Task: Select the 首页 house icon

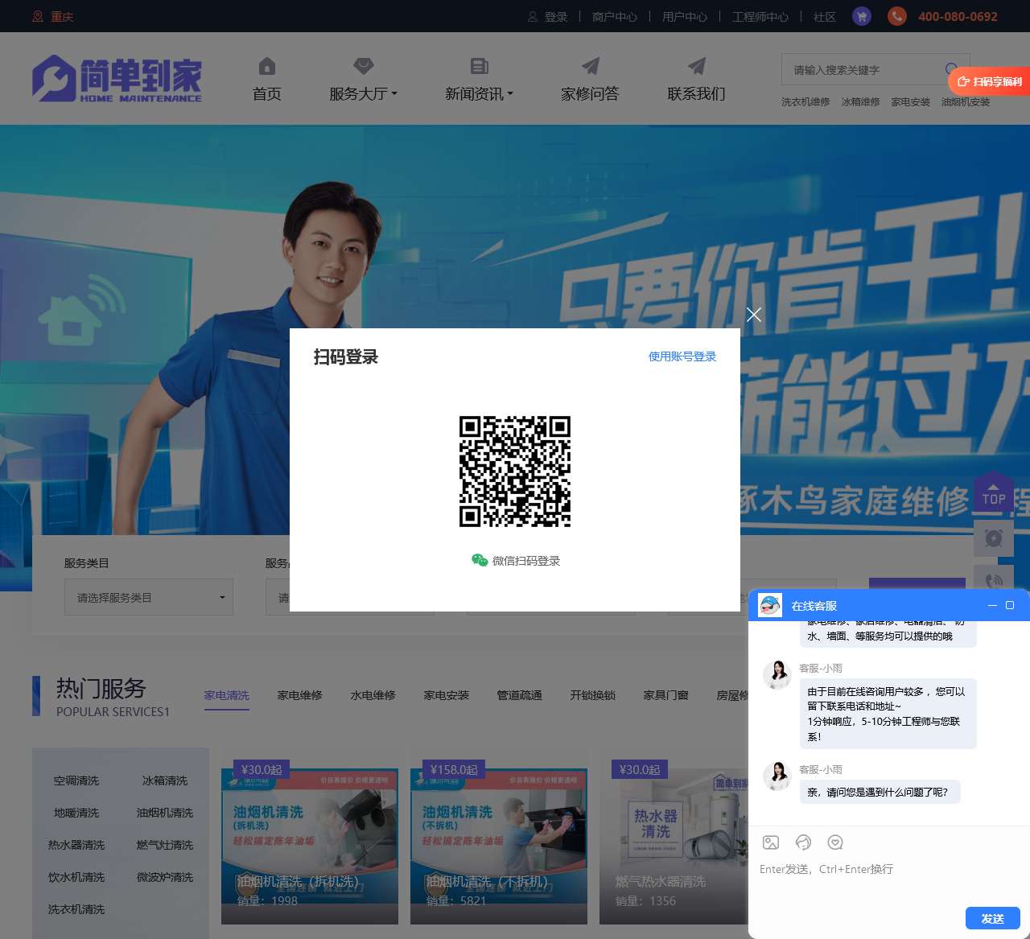Action: pyautogui.click(x=266, y=66)
